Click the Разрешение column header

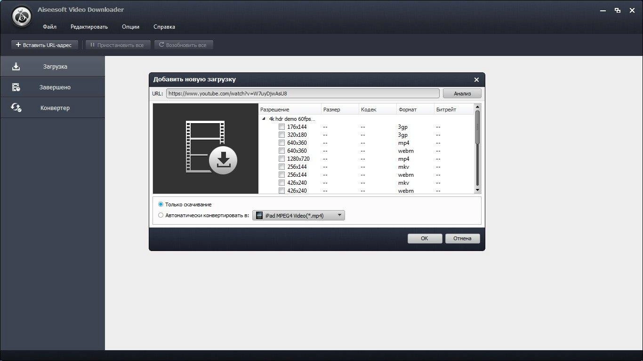coord(290,110)
